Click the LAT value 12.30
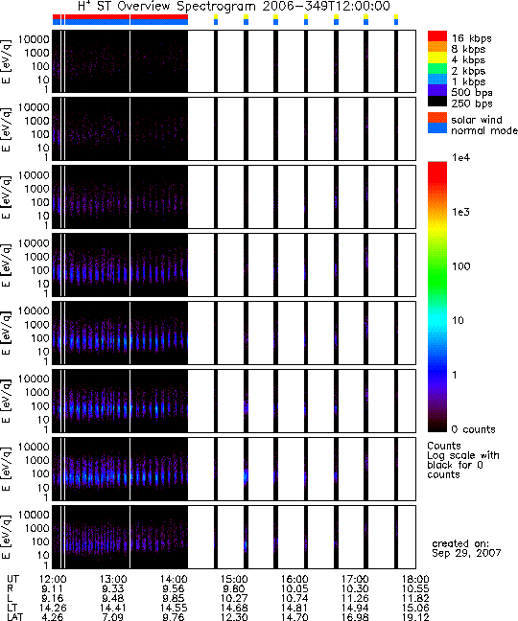518x621 pixels. pos(234,616)
